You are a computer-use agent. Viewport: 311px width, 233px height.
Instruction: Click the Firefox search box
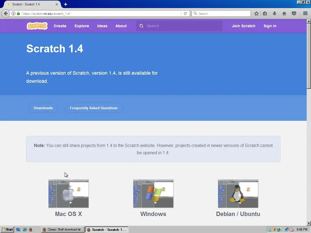(x=221, y=13)
